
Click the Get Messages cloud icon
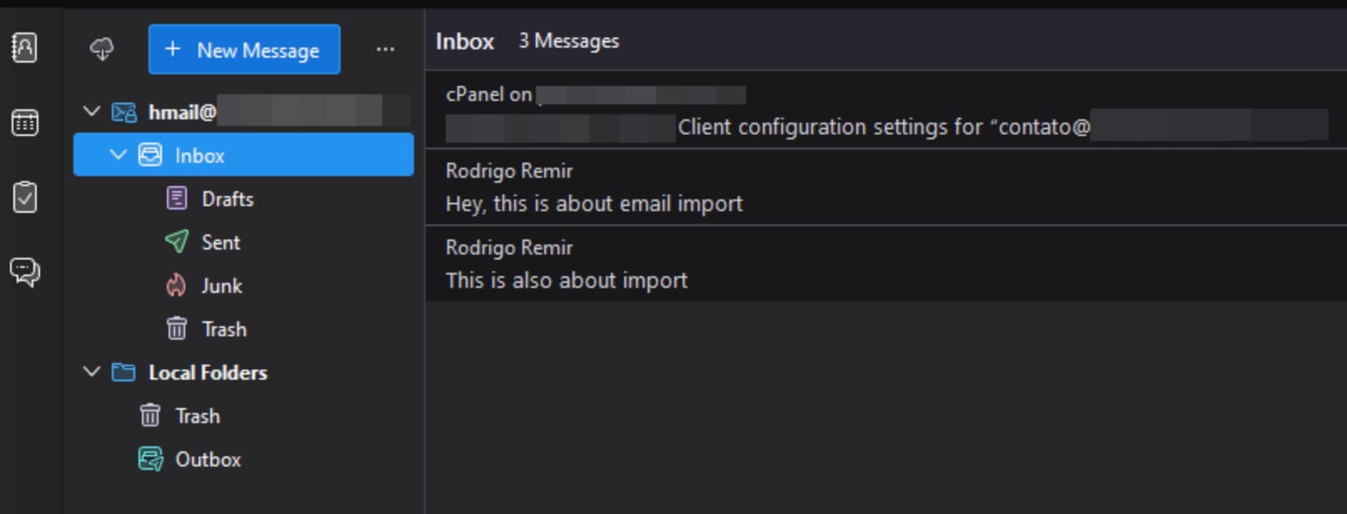[x=102, y=49]
